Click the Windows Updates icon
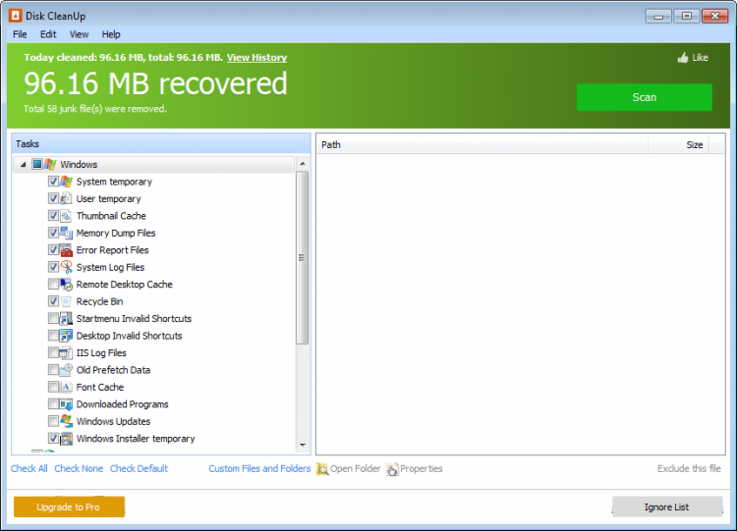 click(x=66, y=421)
